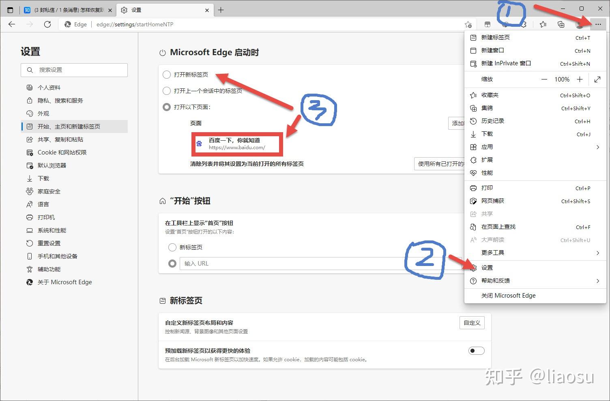Viewport: 610px width, 401px height.
Task: Click the 自定义 button
Action: coord(472,323)
